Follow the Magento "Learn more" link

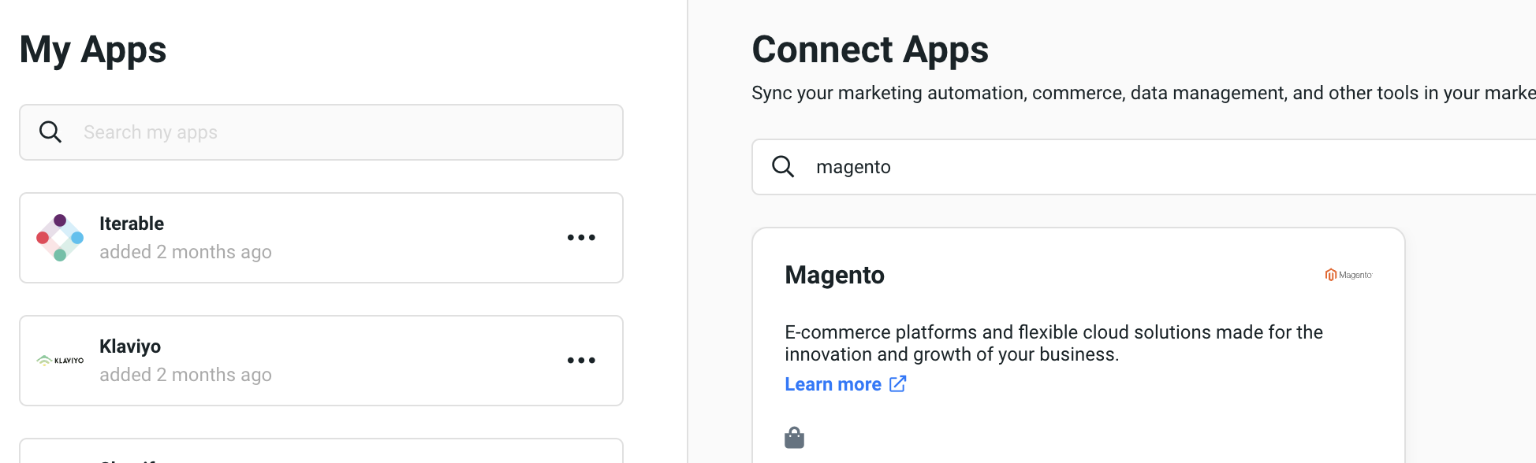[833, 384]
